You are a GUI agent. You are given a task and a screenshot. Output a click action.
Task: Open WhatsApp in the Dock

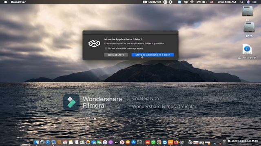[153, 142]
